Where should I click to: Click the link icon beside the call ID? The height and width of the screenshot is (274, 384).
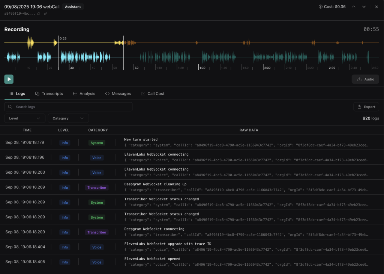46,14
